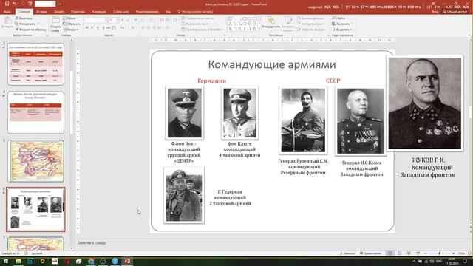Screen dimensions: 473x266
Task: Collapse the ribbon with the arrow
Action: pos(469,35)
